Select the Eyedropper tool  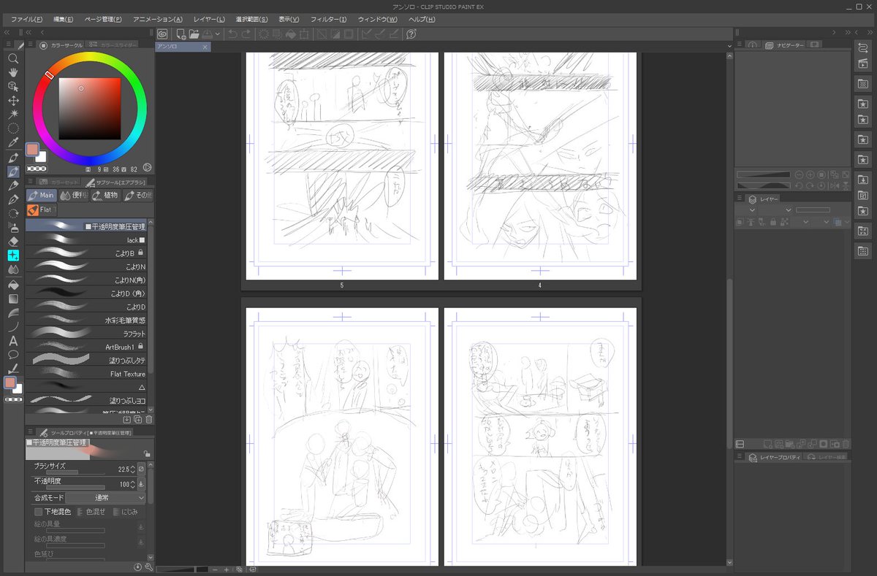coord(13,142)
